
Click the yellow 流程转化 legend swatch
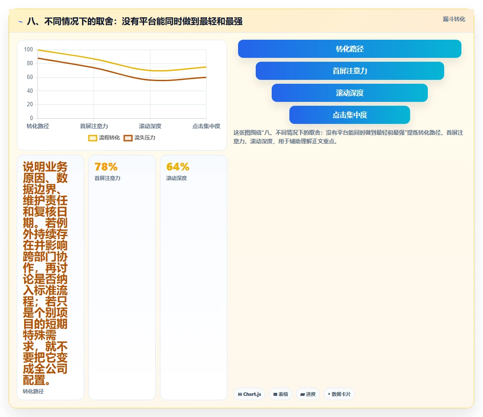(x=92, y=138)
